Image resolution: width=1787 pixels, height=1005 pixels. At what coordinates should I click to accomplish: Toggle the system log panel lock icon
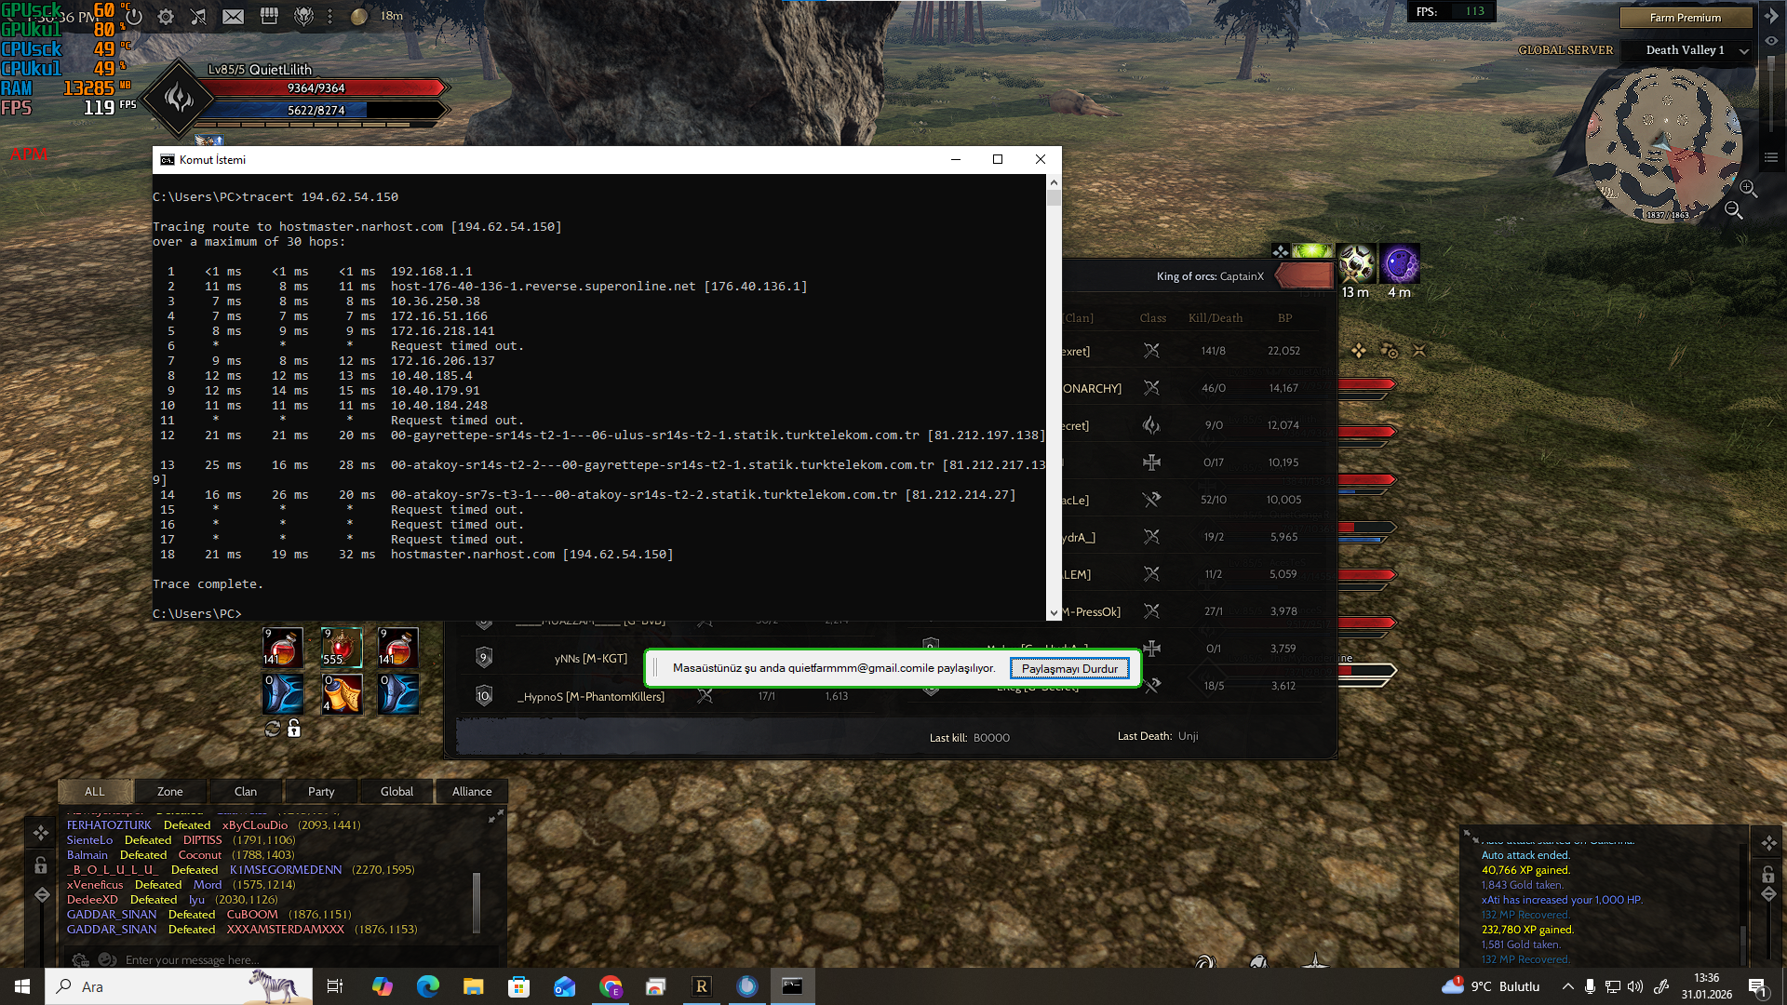pos(1768,874)
